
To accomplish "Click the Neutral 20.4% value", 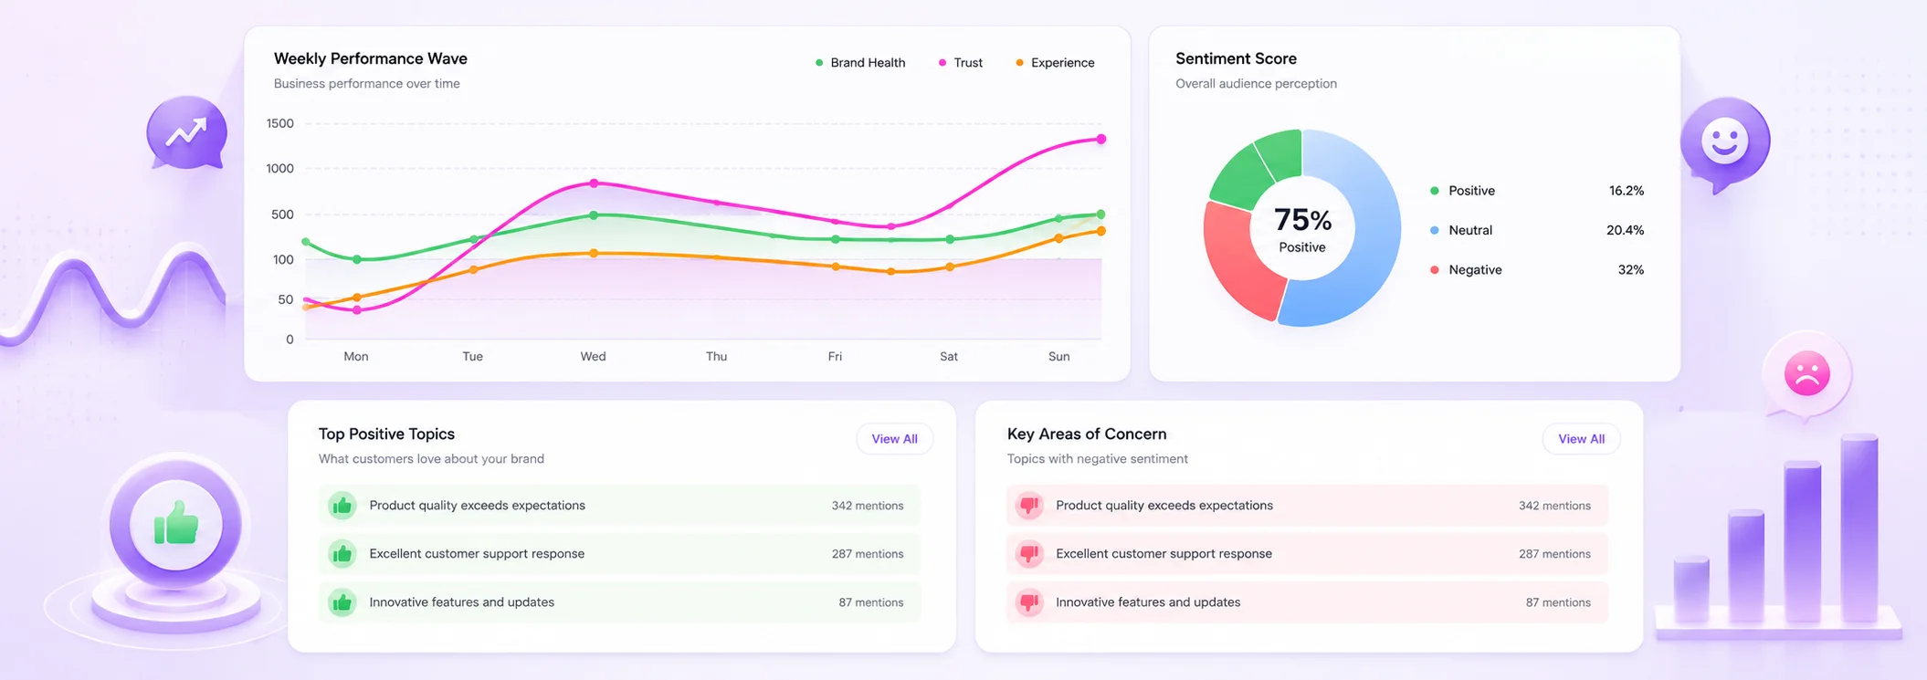I will point(1625,230).
